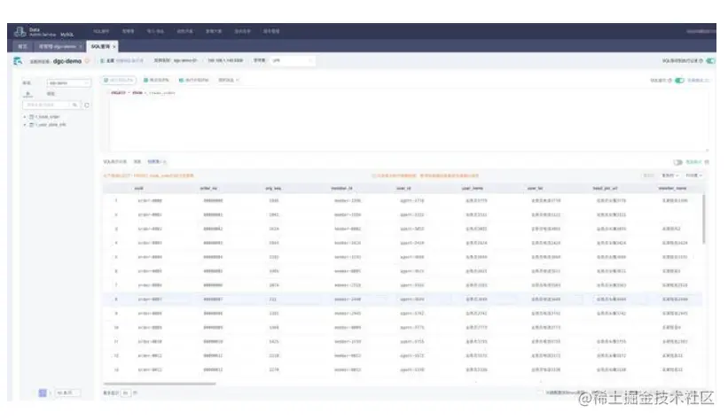Click the results table vertical scrollbar
This screenshot has width=728, height=420.
(704, 219)
